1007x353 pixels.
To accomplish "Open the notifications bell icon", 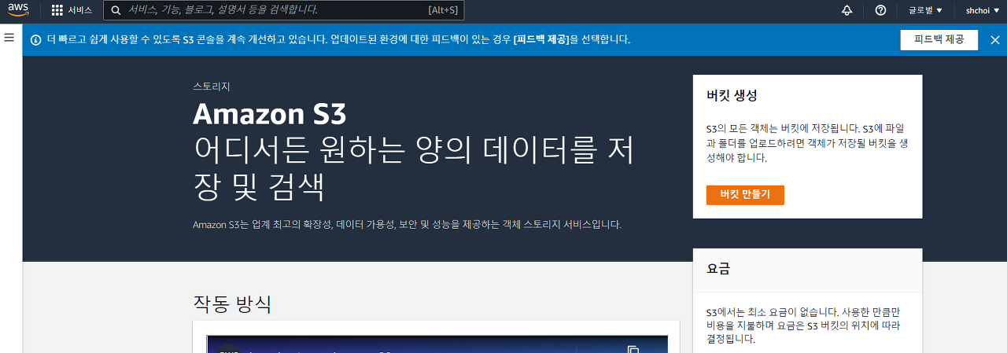I will point(847,10).
